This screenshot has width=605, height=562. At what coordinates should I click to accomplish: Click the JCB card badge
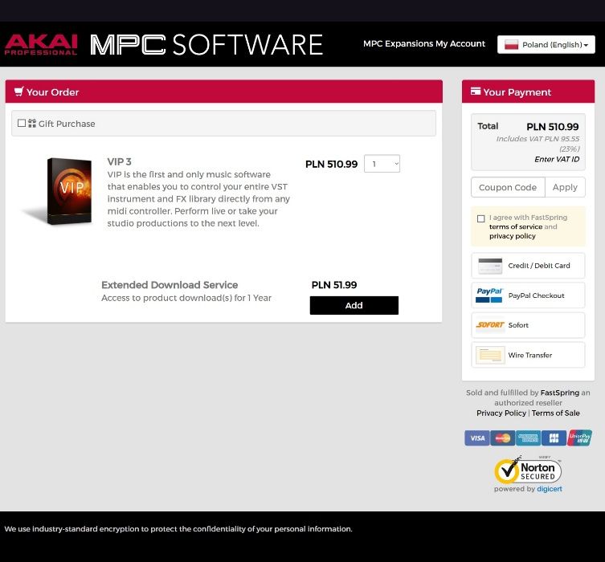(x=554, y=438)
